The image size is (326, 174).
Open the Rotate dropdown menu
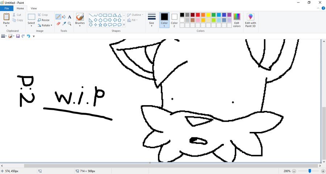[x=45, y=25]
